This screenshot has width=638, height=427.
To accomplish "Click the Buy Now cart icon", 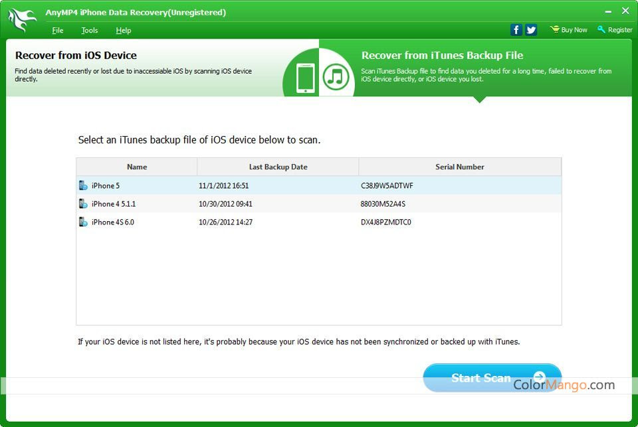I will tap(554, 29).
